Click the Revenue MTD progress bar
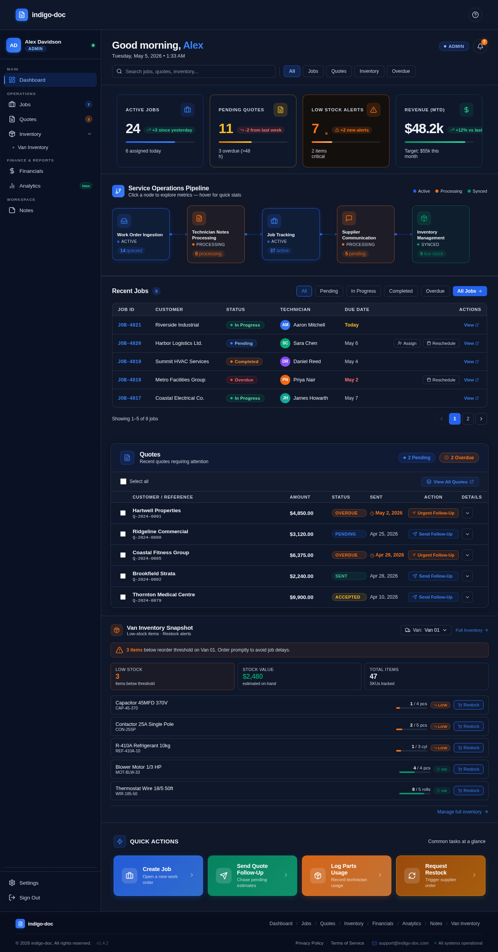 439,142
